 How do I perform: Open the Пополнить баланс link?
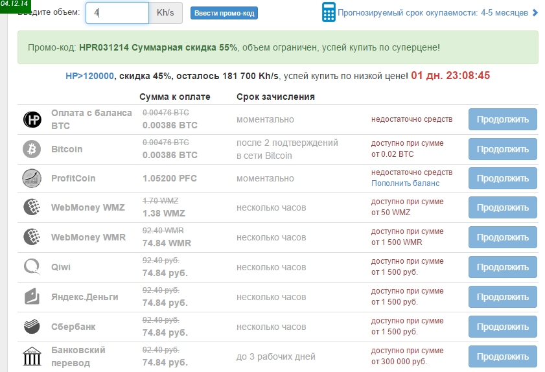405,183
